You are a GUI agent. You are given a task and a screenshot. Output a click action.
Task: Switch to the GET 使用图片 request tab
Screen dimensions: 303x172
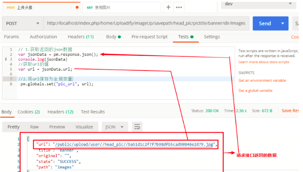click(121, 7)
